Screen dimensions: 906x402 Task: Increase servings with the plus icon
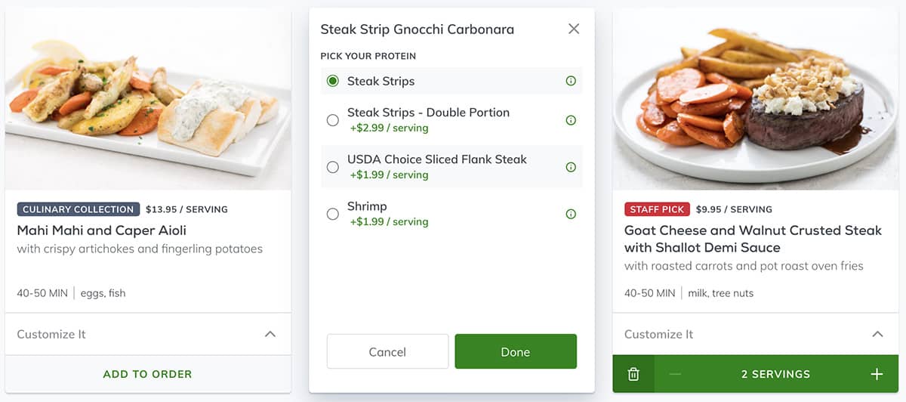click(877, 374)
